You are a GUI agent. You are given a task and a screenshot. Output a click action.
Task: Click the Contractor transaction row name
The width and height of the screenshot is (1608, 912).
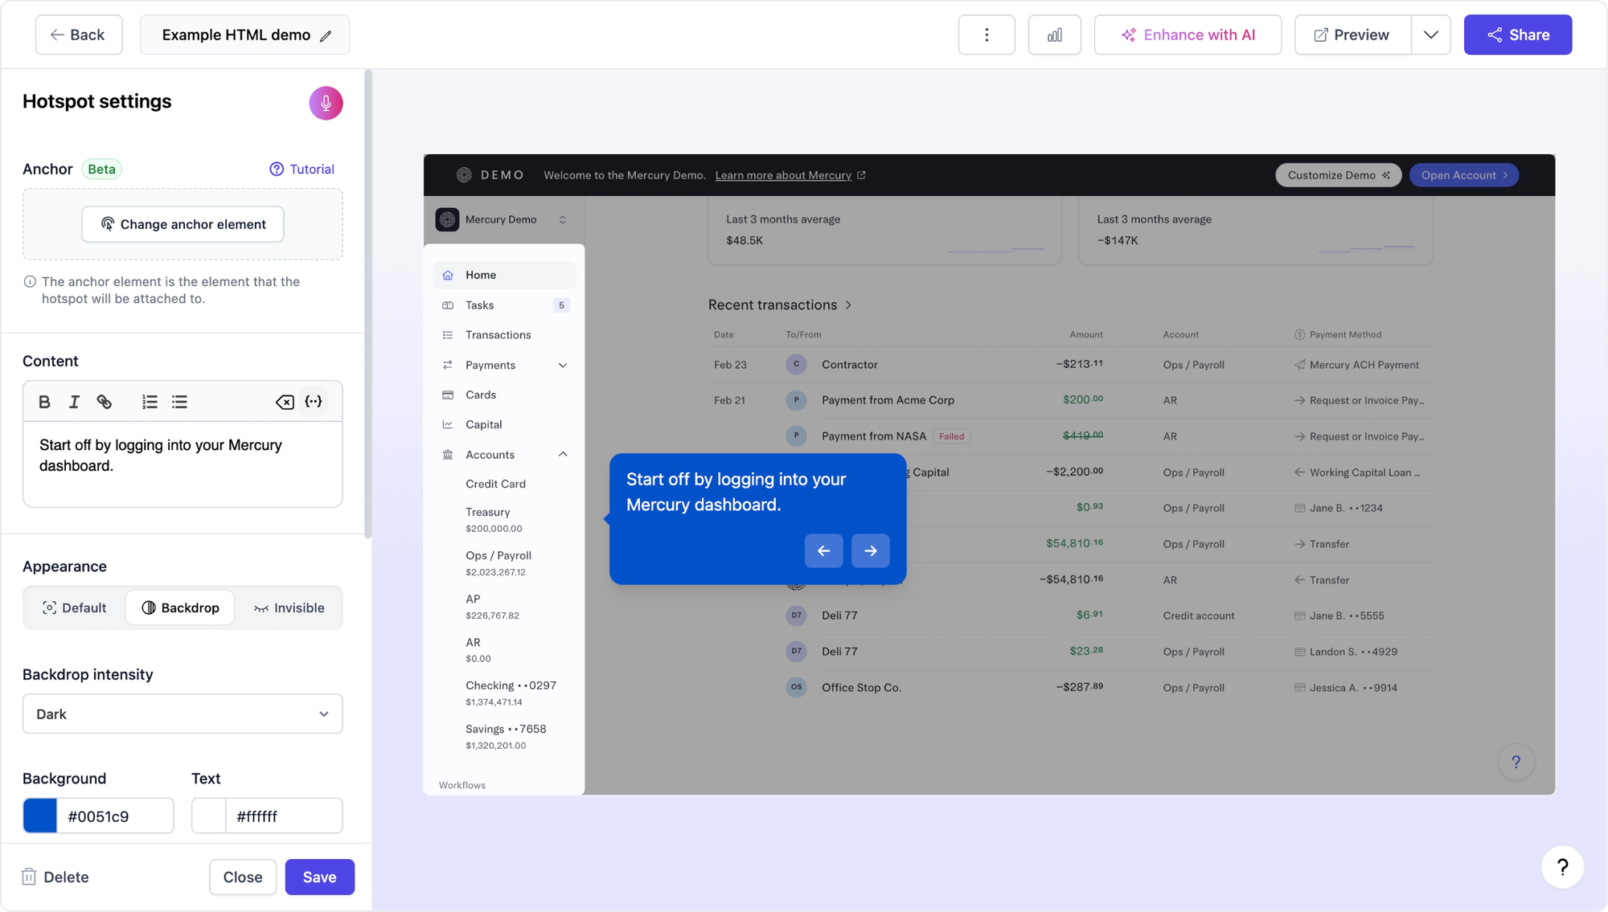[849, 365]
